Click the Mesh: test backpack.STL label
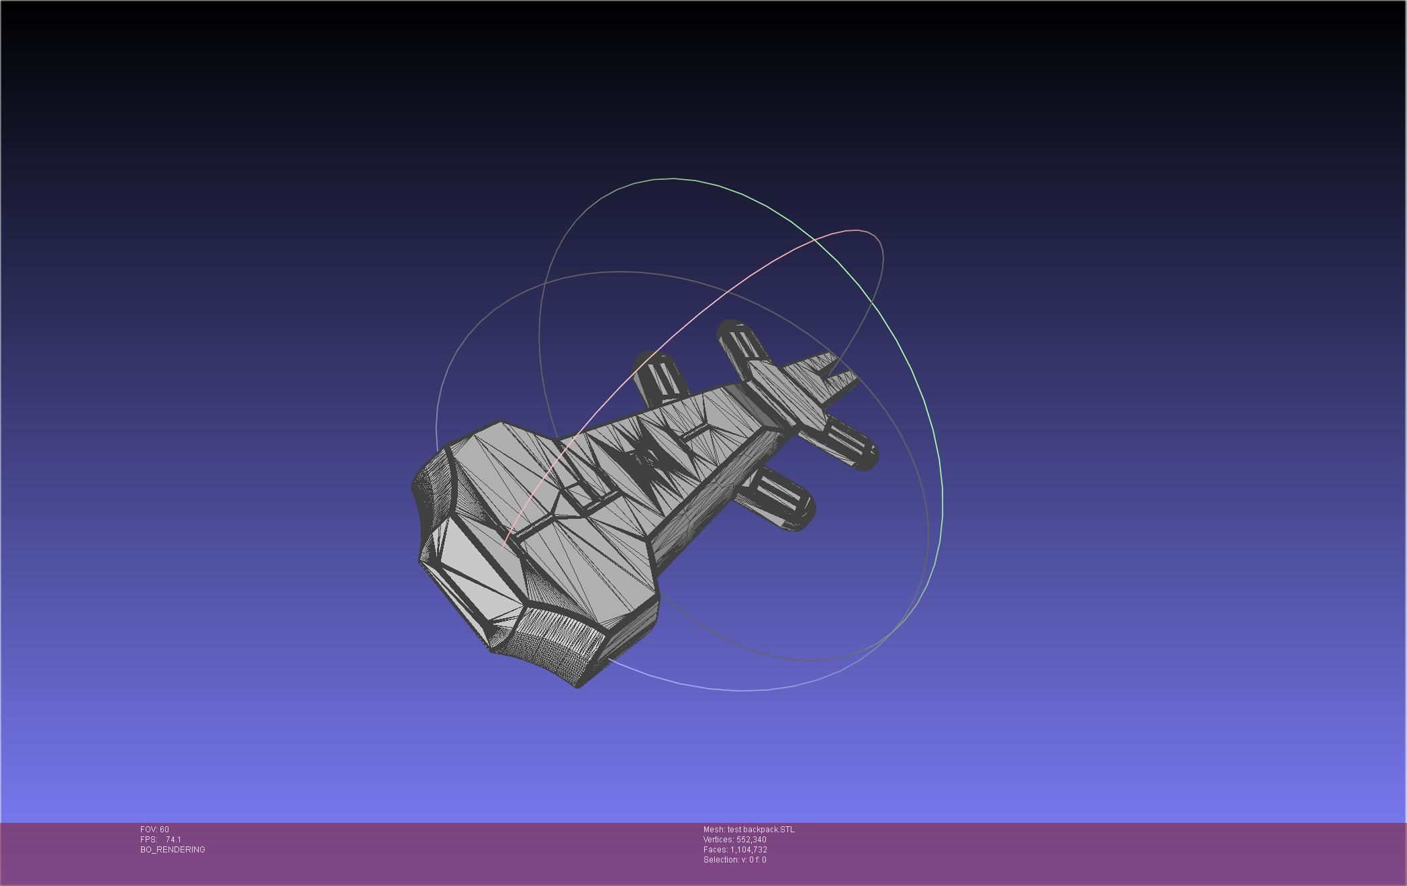The image size is (1407, 886). [748, 830]
